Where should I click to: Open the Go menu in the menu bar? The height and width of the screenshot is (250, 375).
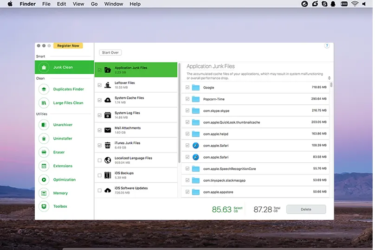(x=94, y=4)
